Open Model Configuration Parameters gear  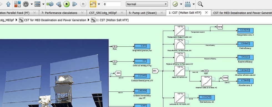pos(26,4)
